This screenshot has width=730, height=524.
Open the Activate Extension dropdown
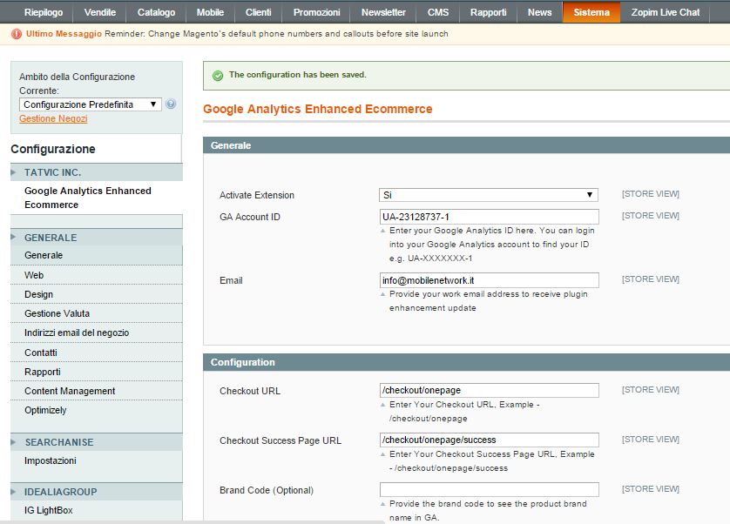(489, 195)
